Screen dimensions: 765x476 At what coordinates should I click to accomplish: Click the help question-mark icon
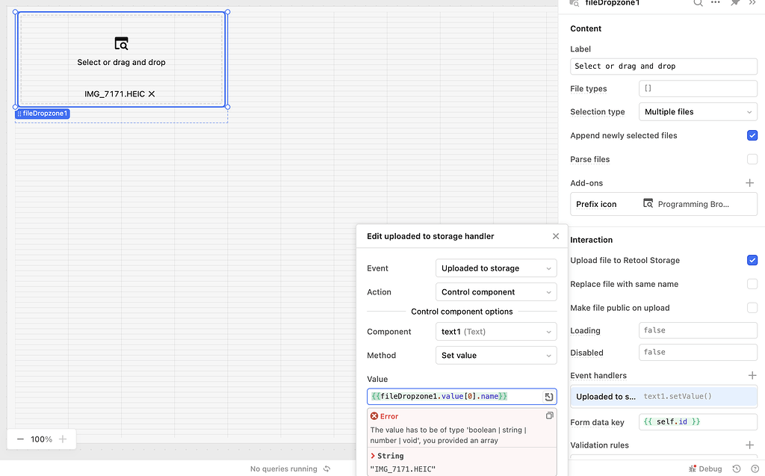[x=757, y=469]
